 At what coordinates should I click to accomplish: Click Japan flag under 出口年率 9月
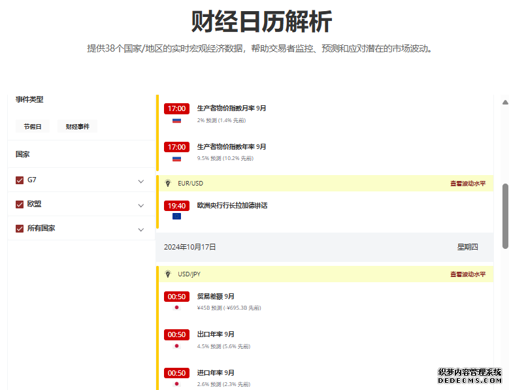click(x=176, y=346)
